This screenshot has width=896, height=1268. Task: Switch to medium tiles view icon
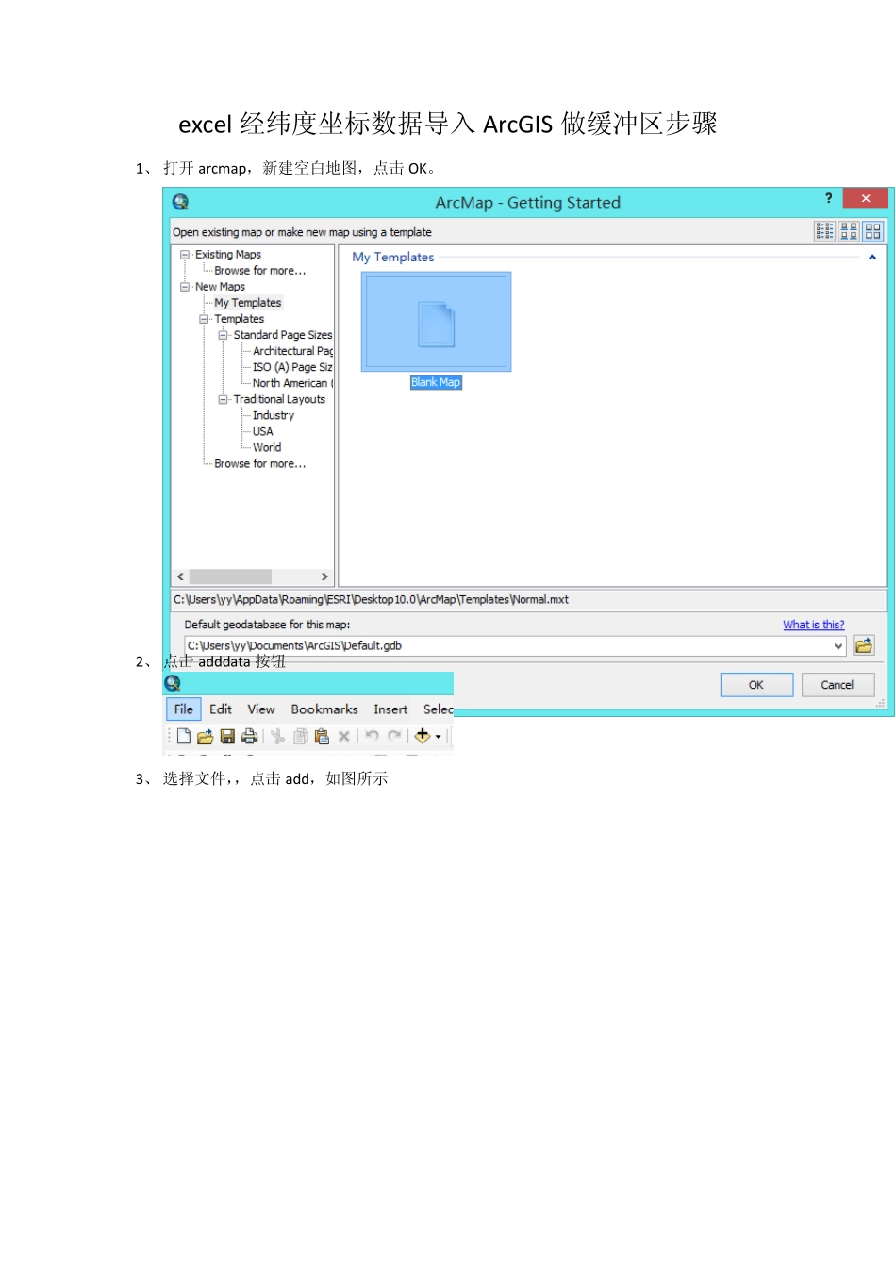tap(849, 231)
